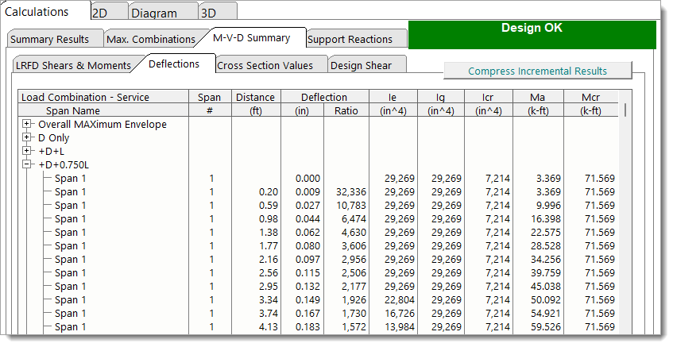Click Ma value 45.038
This screenshot has height=347, width=673.
click(x=546, y=287)
